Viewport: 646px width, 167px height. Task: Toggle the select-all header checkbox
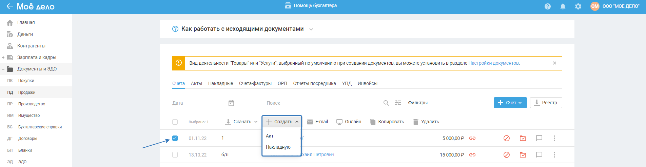click(175, 122)
